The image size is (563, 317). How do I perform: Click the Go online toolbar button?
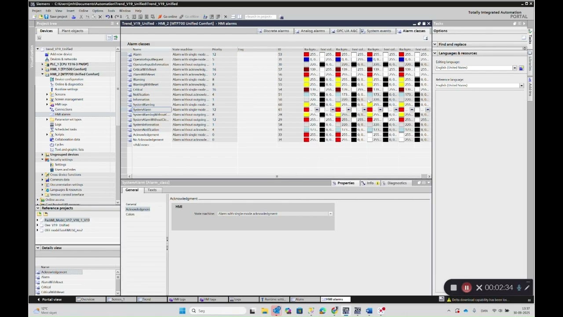tap(168, 17)
